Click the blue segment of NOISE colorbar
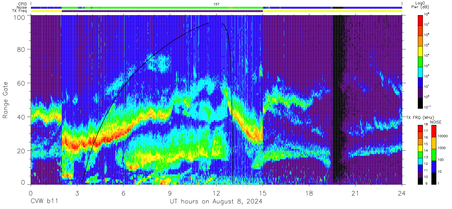 (x=434, y=166)
